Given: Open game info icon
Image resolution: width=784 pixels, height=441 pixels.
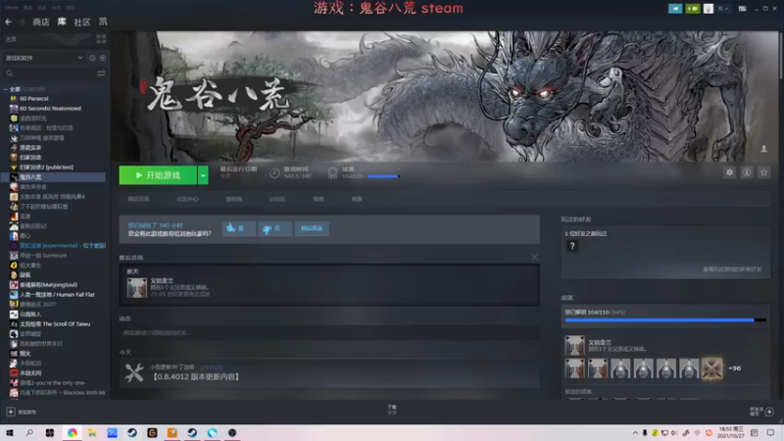Looking at the screenshot, I should tap(747, 172).
